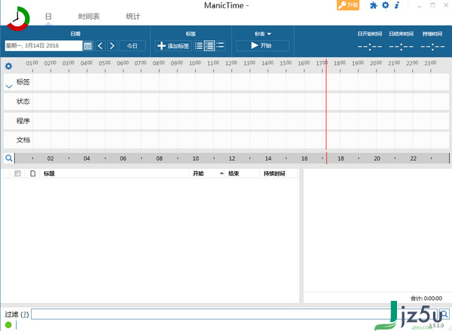
Task: Open the plugins puzzle icon
Action: point(374,5)
